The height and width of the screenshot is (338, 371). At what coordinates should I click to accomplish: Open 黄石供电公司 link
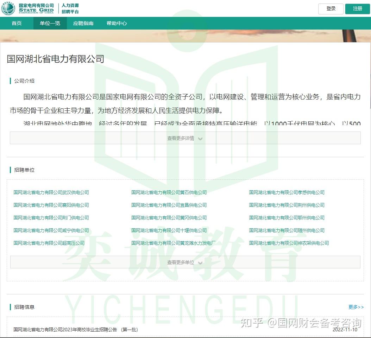(x=169, y=192)
